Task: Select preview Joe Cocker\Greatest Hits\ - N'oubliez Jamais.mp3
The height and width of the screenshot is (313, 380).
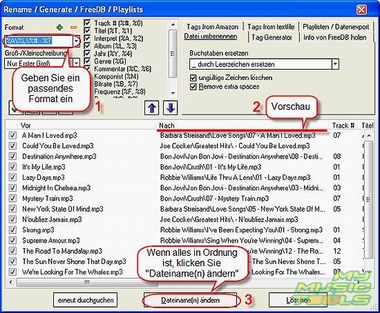Action: point(229,219)
